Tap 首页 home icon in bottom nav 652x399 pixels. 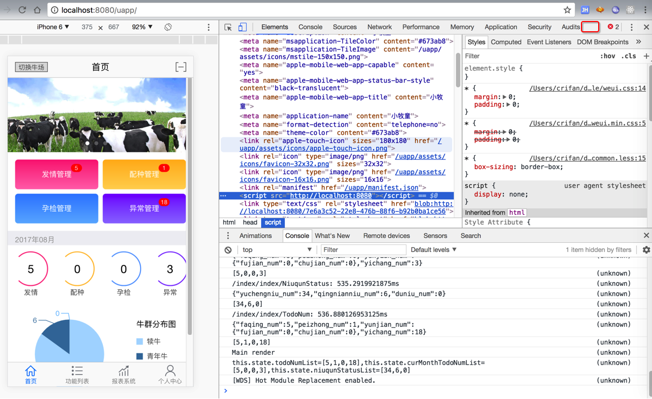(31, 371)
